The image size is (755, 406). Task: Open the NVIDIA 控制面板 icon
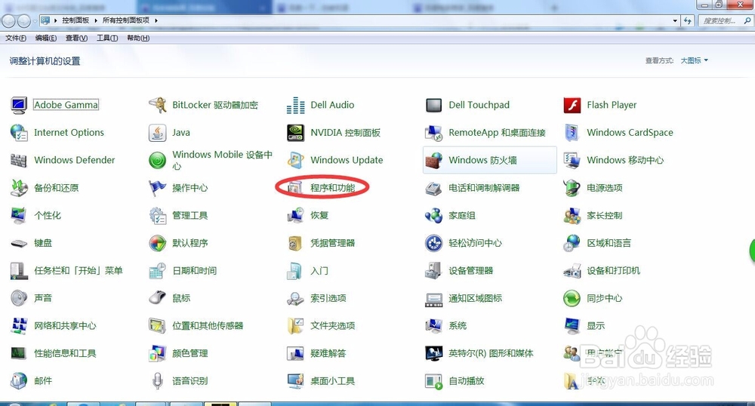pyautogui.click(x=296, y=132)
